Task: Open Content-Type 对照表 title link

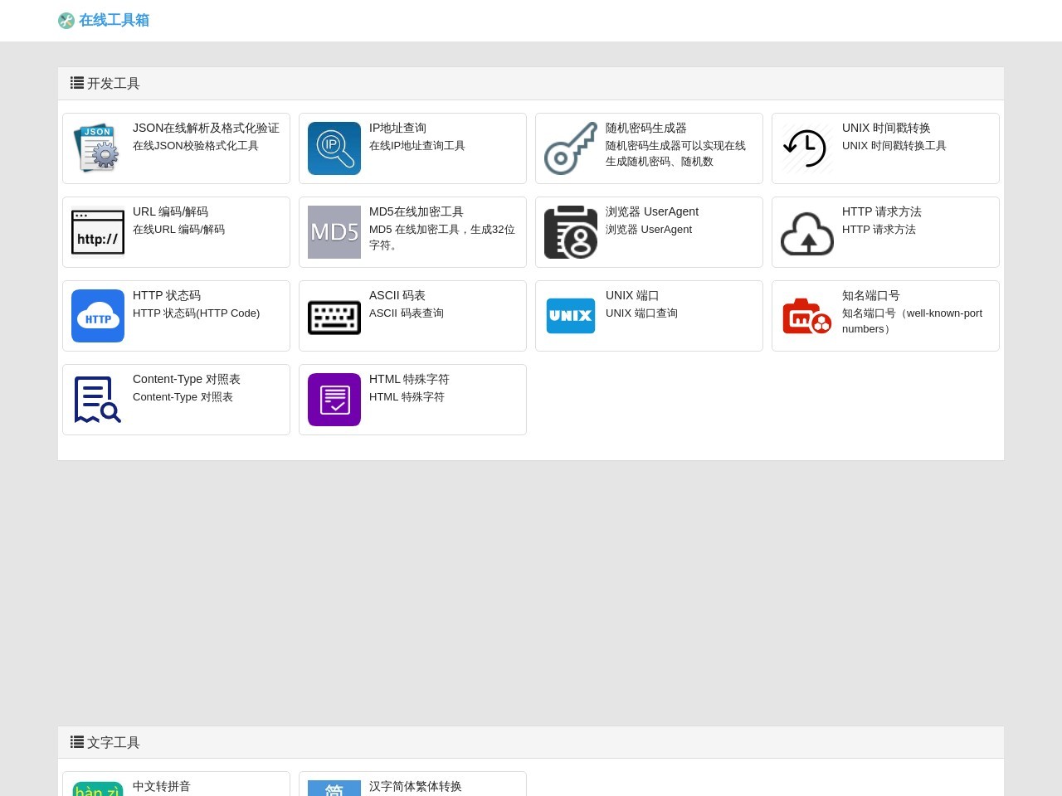Action: click(x=187, y=379)
